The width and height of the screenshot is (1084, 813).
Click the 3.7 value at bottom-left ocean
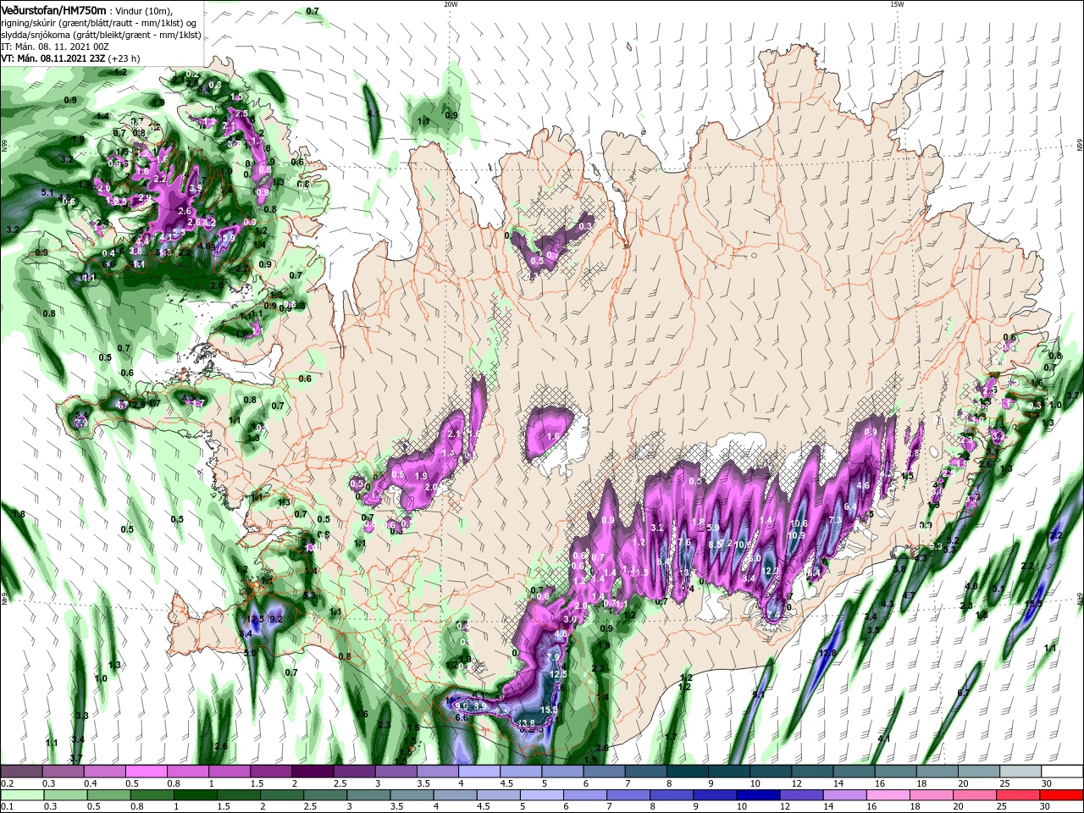click(x=76, y=758)
